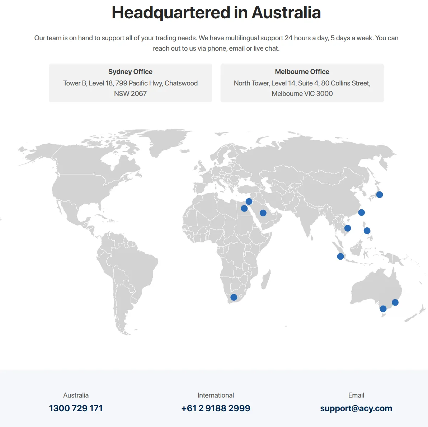Screen dimensions: 428x427
Task: Click the Jordan marker north of Egypt
Action: click(249, 201)
